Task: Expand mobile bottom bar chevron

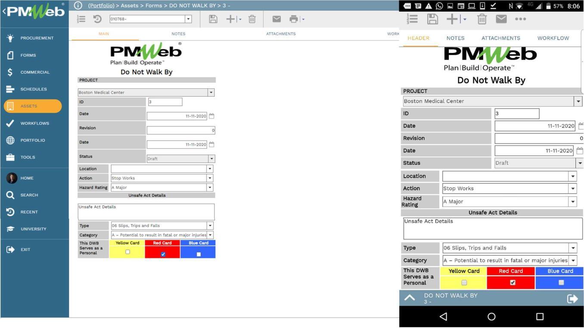Action: [410, 298]
